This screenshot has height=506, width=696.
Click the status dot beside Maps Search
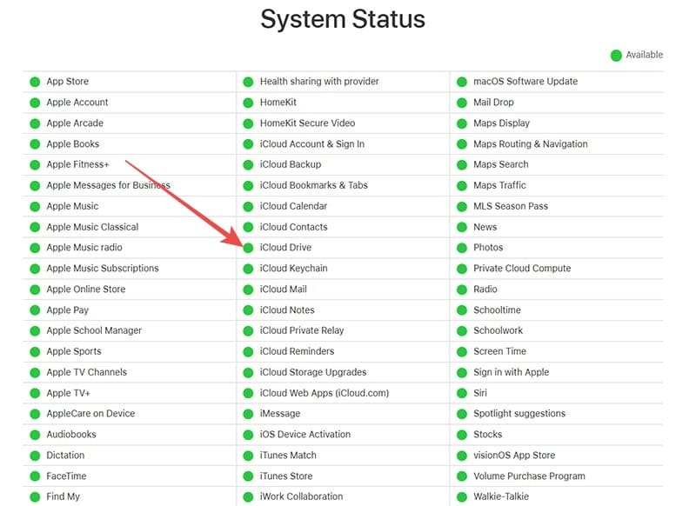point(461,164)
